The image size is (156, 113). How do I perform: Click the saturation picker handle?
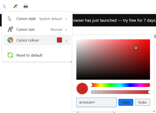(x=136, y=48)
